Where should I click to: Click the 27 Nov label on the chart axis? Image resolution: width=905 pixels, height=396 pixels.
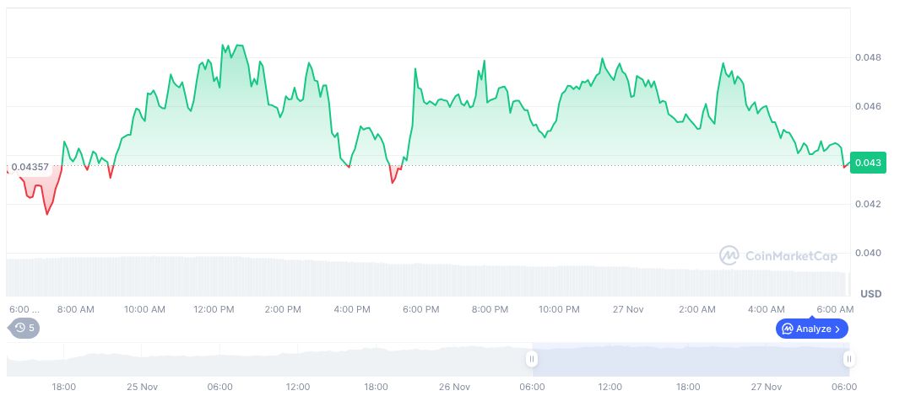(x=628, y=309)
